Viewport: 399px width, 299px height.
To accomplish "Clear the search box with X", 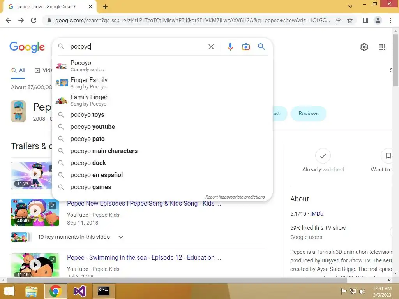I will [x=211, y=47].
